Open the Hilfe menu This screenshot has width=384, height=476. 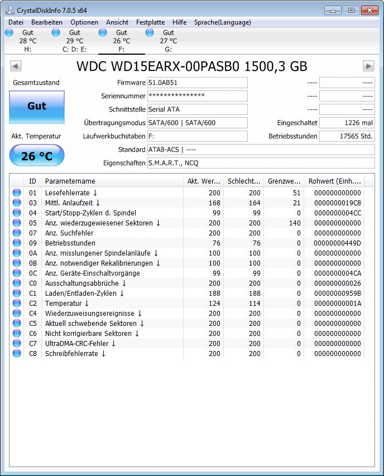pos(179,22)
